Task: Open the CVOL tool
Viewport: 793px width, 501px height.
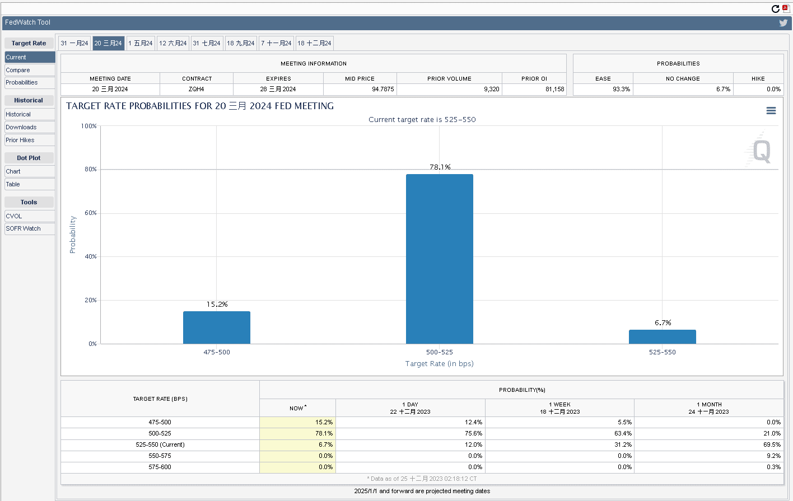Action: tap(30, 216)
